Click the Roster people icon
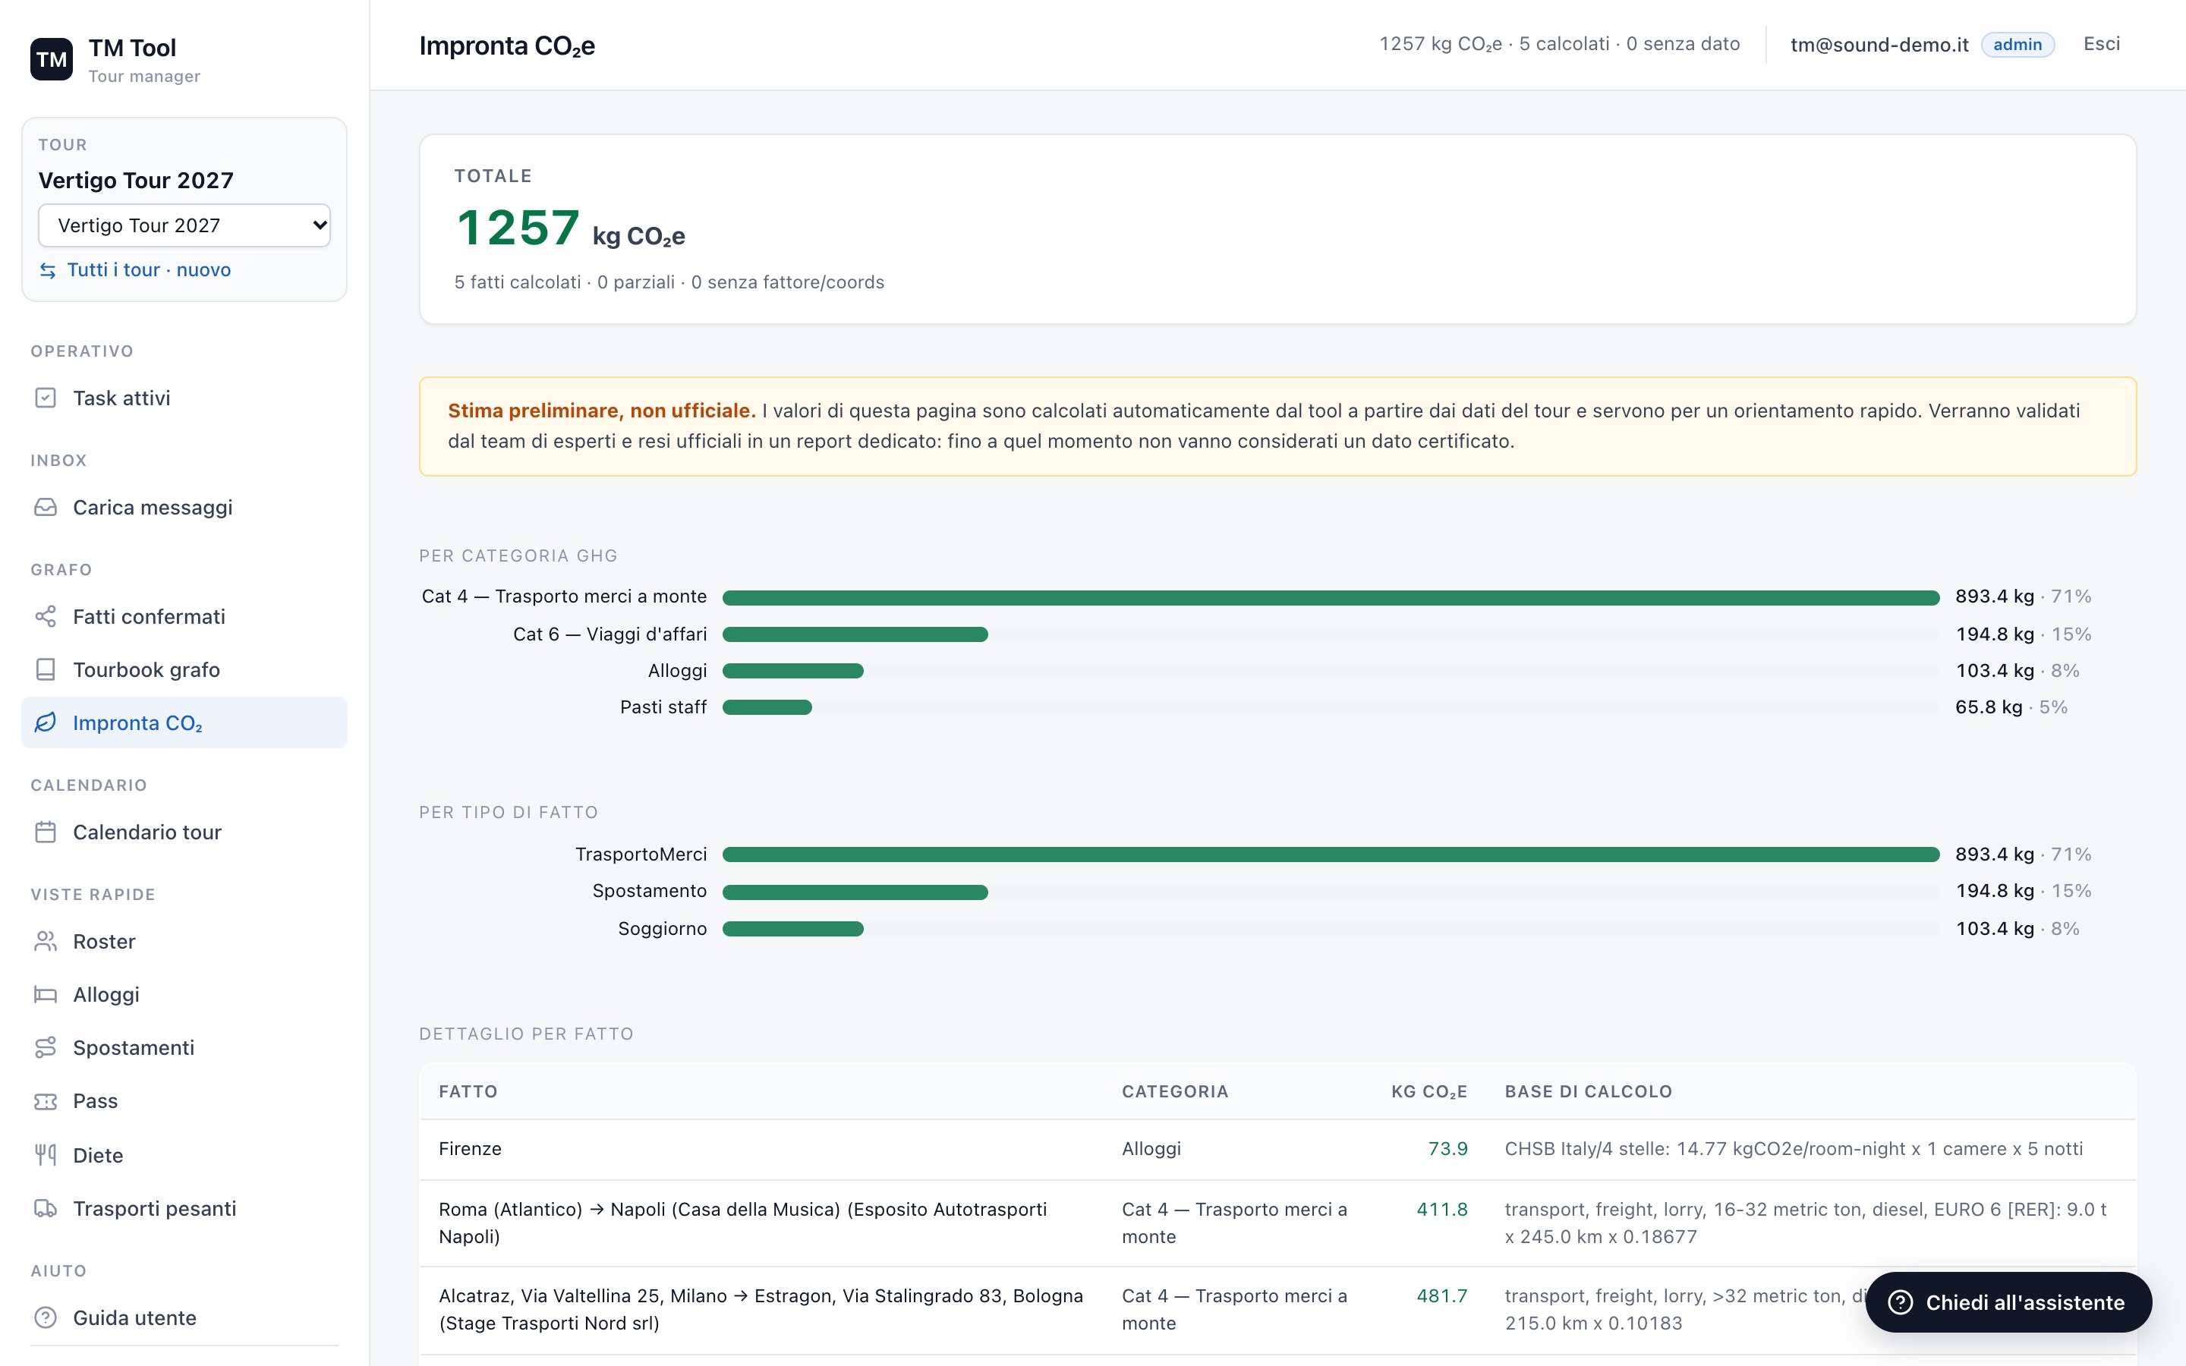The image size is (2186, 1366). (x=46, y=941)
